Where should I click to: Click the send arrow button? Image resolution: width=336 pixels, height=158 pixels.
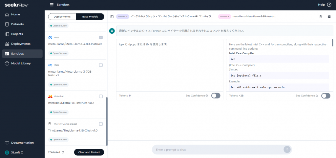pos(287,149)
